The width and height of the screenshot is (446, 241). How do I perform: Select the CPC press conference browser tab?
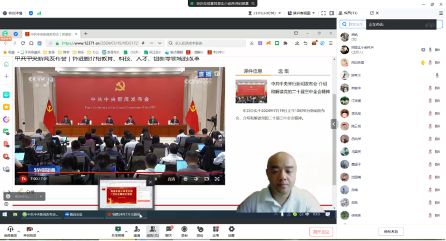51,34
